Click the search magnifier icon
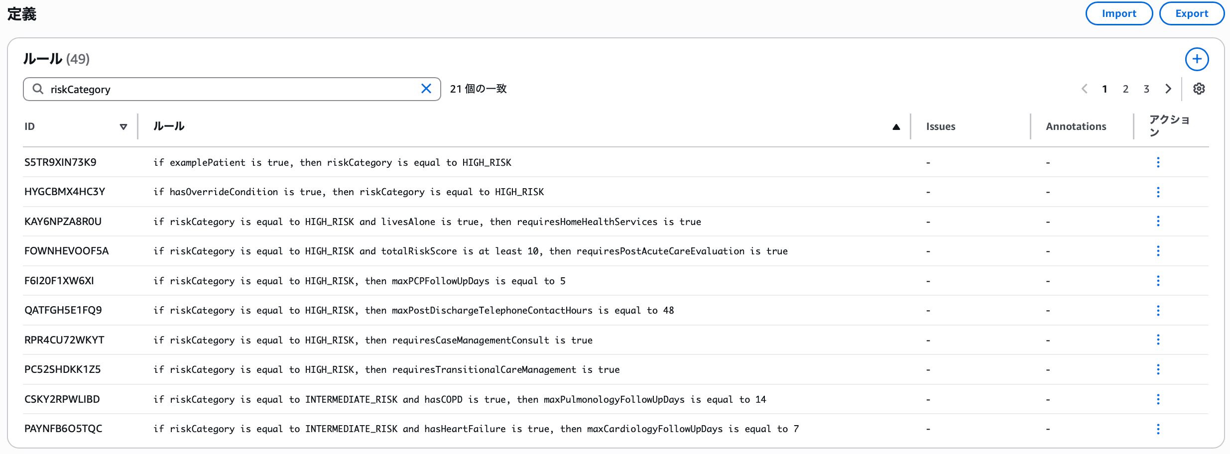 click(38, 89)
